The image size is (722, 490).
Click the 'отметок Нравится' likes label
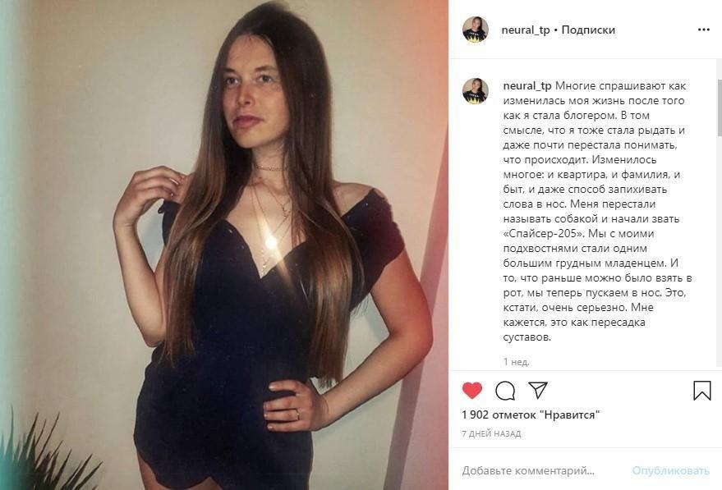point(546,414)
